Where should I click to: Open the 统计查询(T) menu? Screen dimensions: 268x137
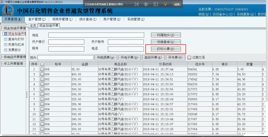[88, 19]
